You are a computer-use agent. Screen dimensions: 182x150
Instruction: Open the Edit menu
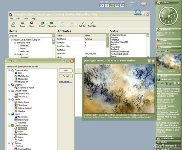[x=18, y=18]
